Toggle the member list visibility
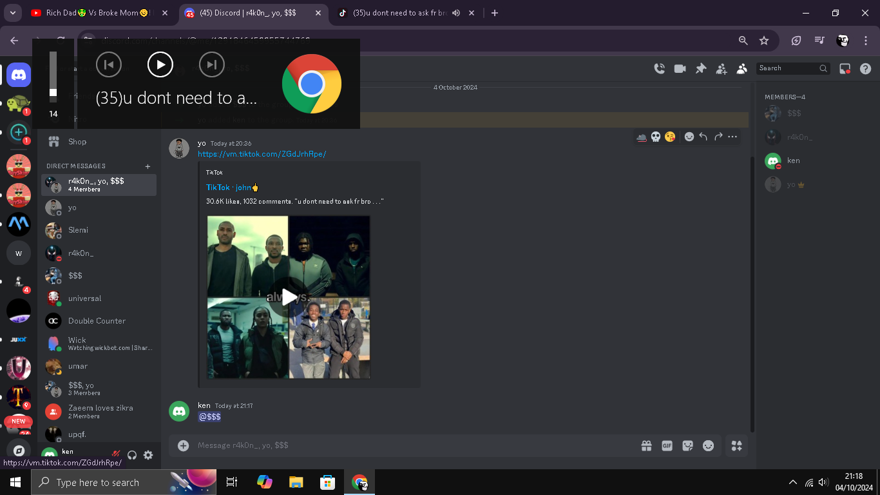This screenshot has height=495, width=880. 742,68
